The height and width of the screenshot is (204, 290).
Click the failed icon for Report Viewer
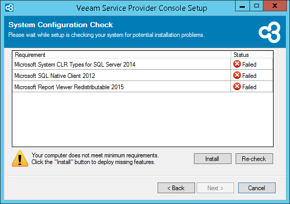[237, 87]
